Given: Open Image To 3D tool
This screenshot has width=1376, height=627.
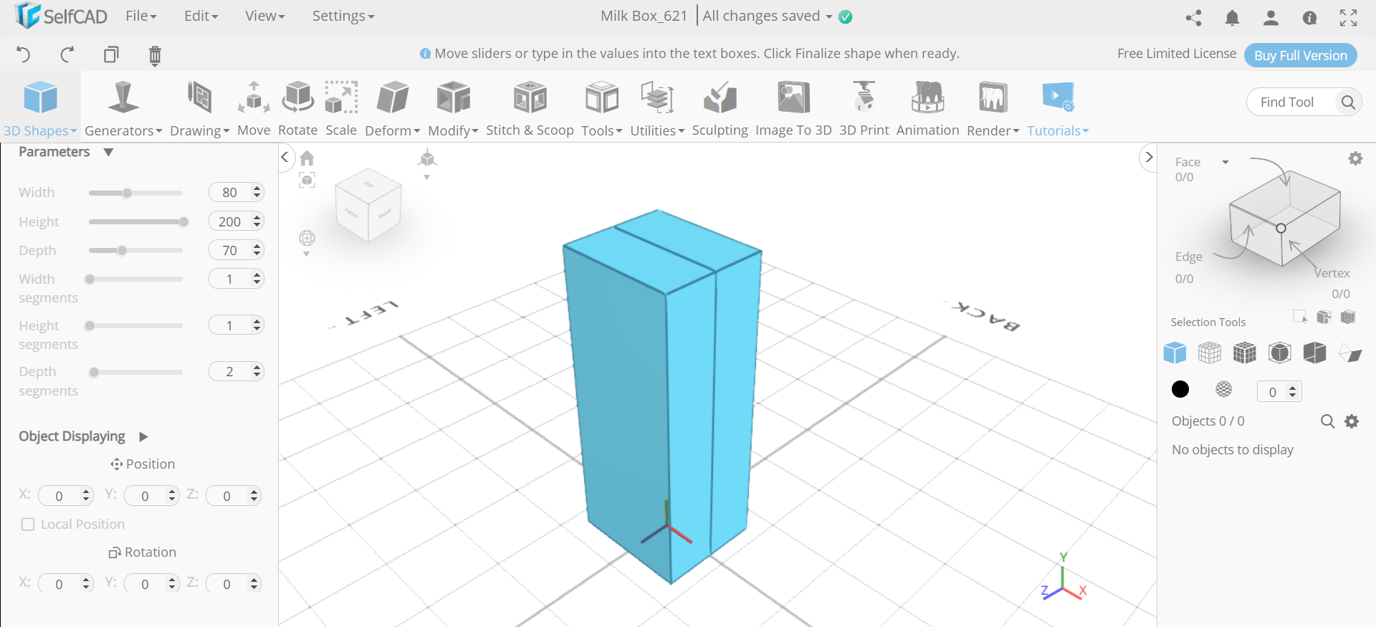Looking at the screenshot, I should pos(793,108).
